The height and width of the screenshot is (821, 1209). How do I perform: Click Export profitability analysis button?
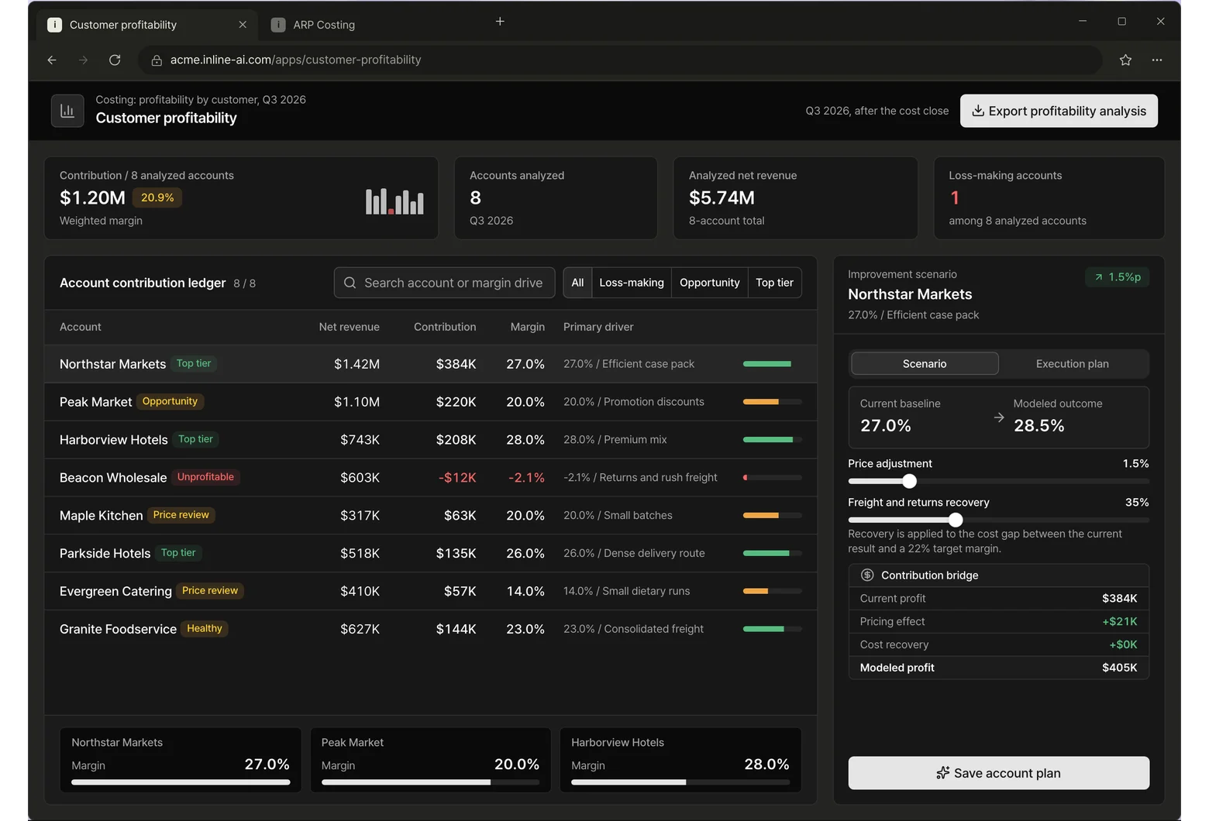[1059, 111]
